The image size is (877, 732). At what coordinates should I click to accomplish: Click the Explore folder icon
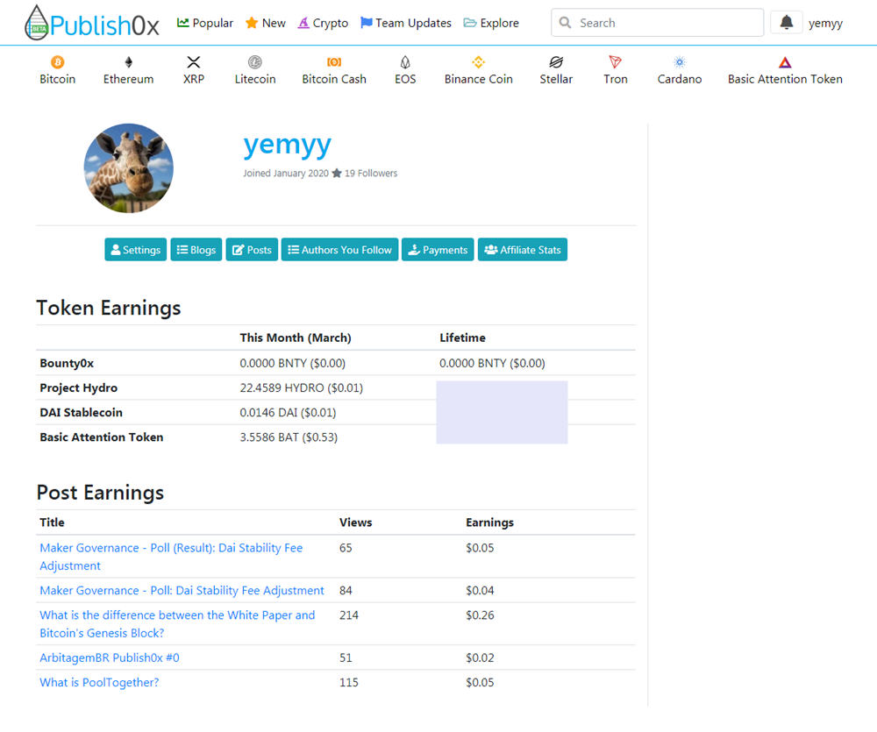pyautogui.click(x=470, y=23)
